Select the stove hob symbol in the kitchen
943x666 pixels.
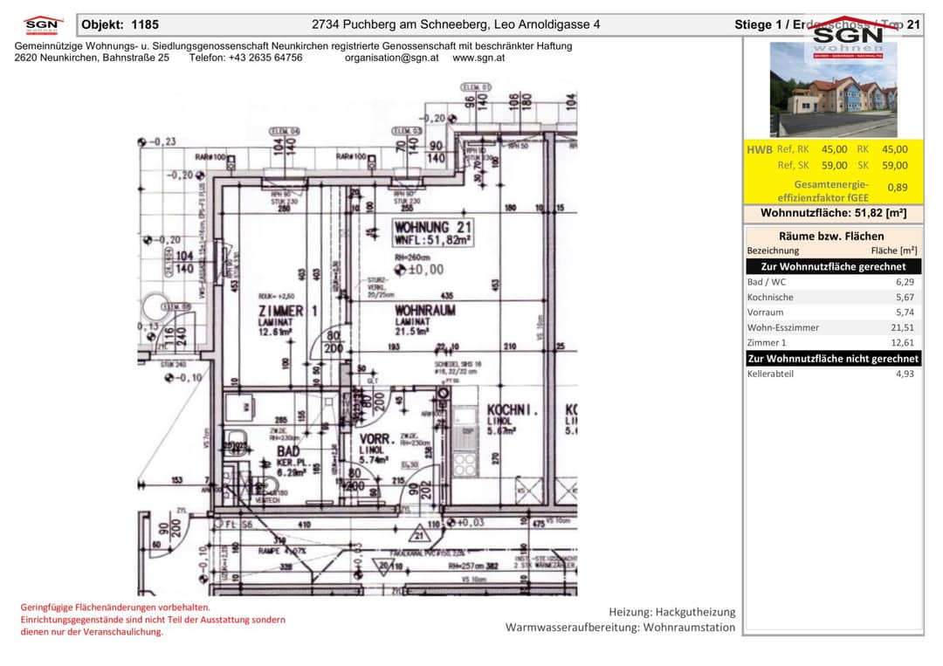click(x=465, y=464)
